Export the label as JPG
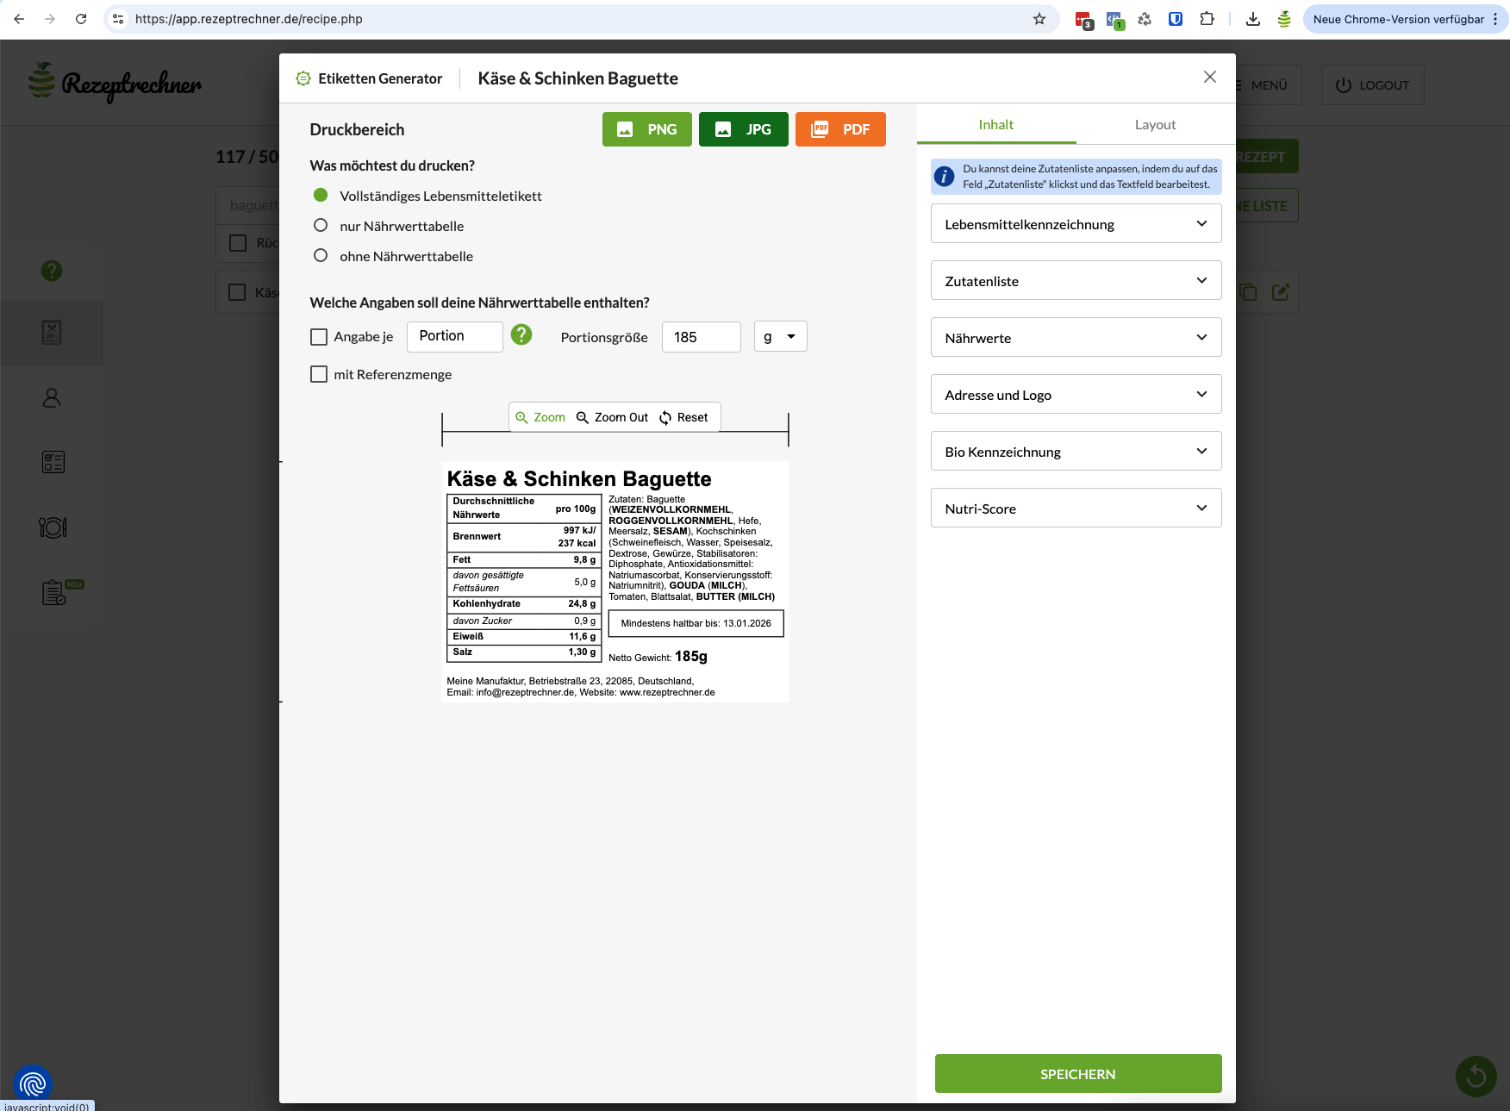This screenshot has width=1510, height=1111. pyautogui.click(x=743, y=129)
